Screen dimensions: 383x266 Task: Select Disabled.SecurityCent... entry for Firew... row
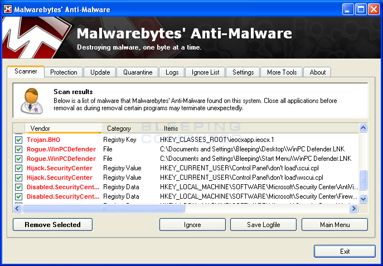(x=63, y=196)
